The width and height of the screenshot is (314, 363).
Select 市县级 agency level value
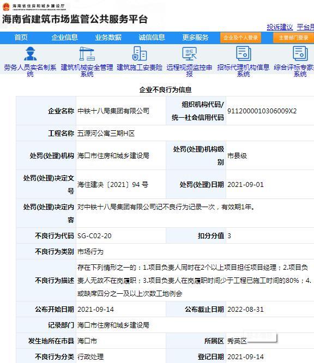click(x=237, y=155)
